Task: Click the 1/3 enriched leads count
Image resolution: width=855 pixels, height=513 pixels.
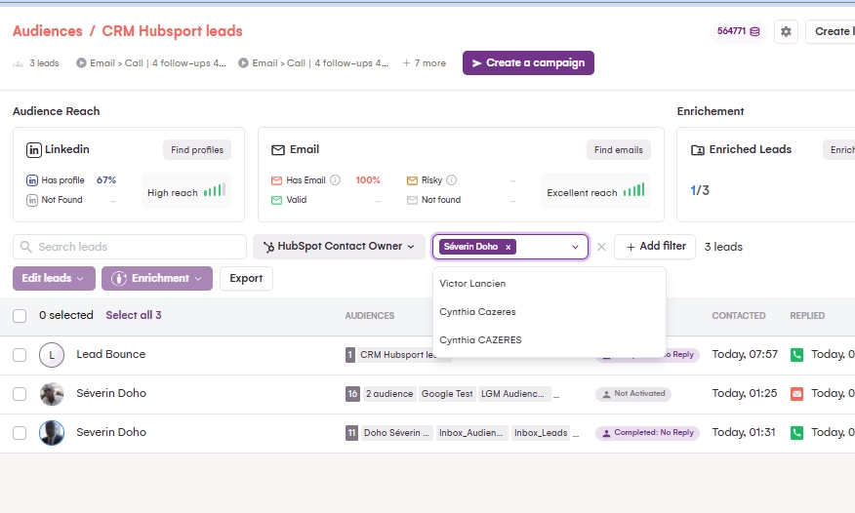Action: [700, 190]
